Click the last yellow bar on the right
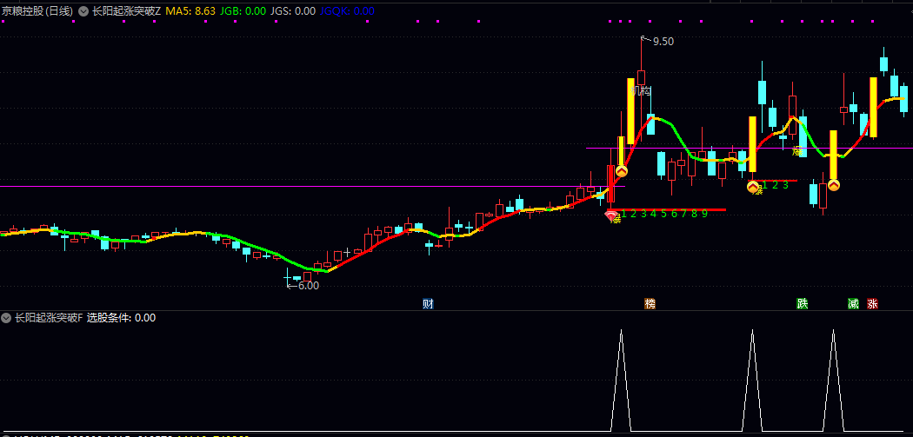The height and width of the screenshot is (437, 913). point(873,107)
